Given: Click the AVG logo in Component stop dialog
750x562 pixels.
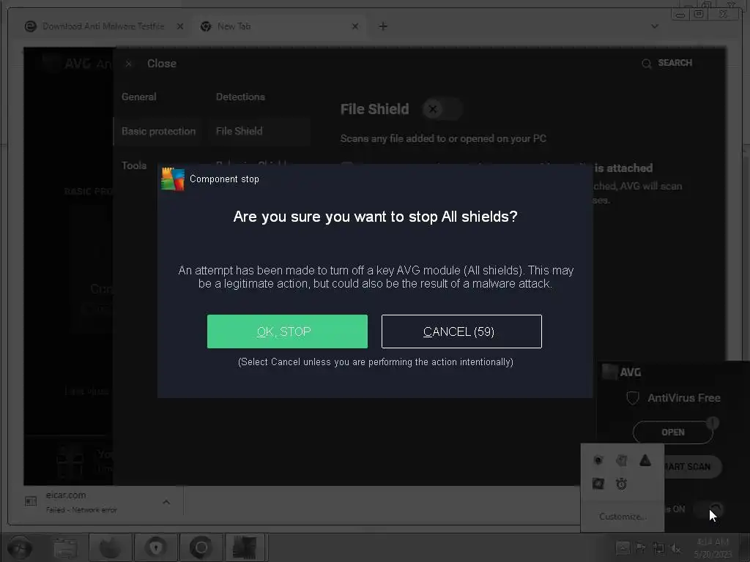Looking at the screenshot, I should click(173, 179).
